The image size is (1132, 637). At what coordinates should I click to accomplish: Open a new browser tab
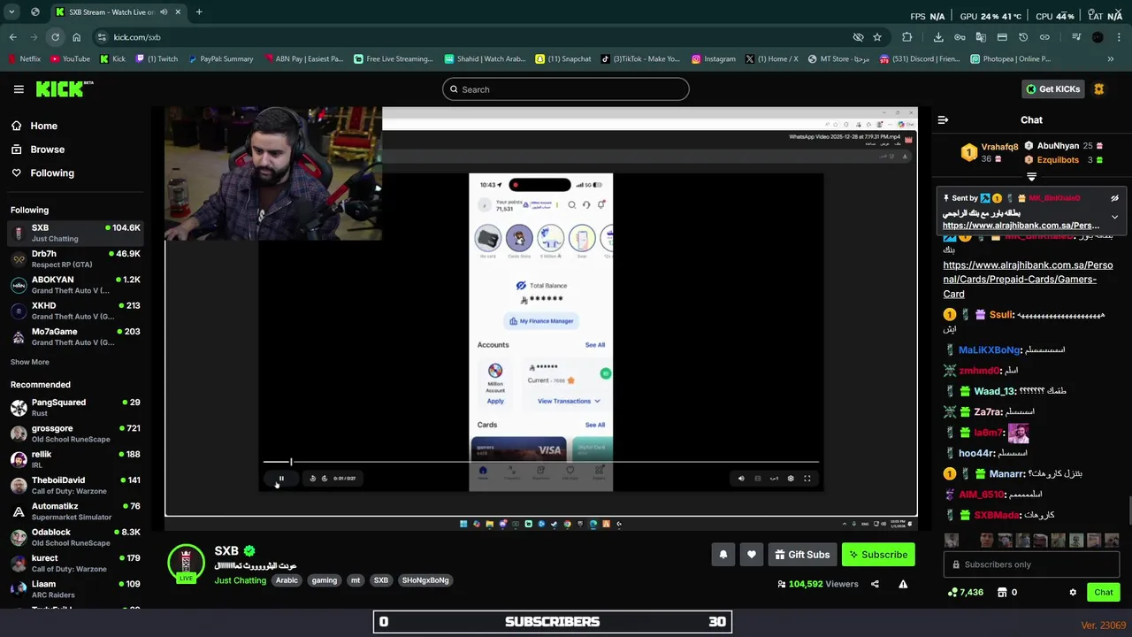click(x=199, y=12)
